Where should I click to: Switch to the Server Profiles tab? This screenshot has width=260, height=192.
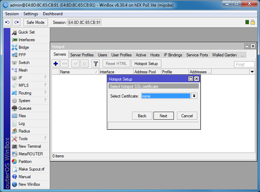pos(82,55)
